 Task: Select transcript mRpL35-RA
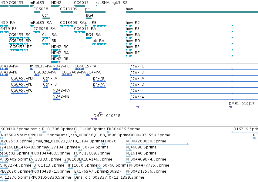(41, 22)
